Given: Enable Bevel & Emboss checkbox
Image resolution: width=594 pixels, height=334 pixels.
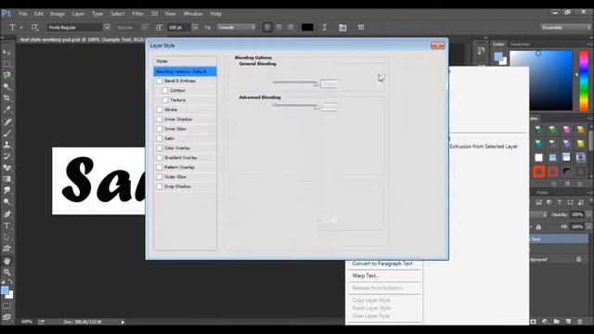Looking at the screenshot, I should [159, 81].
